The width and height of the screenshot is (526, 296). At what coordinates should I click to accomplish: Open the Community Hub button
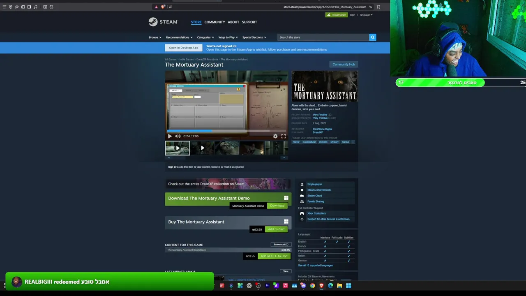(344, 65)
